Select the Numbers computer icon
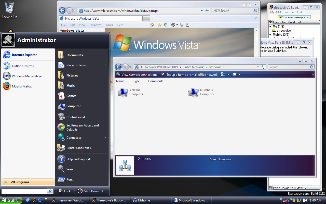This screenshot has width=326, height=204. pyautogui.click(x=193, y=92)
